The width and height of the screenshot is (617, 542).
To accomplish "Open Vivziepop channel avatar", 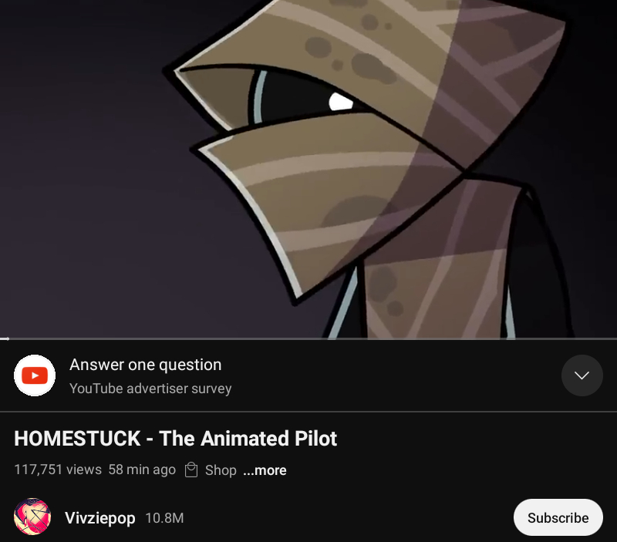I will pos(32,517).
